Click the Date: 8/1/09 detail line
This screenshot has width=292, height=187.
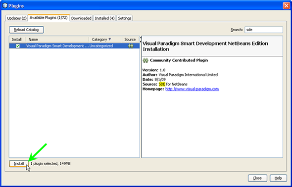click(154, 80)
